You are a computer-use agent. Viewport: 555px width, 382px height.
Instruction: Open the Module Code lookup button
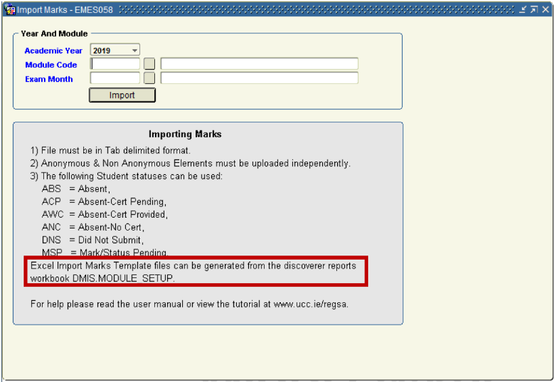(150, 64)
